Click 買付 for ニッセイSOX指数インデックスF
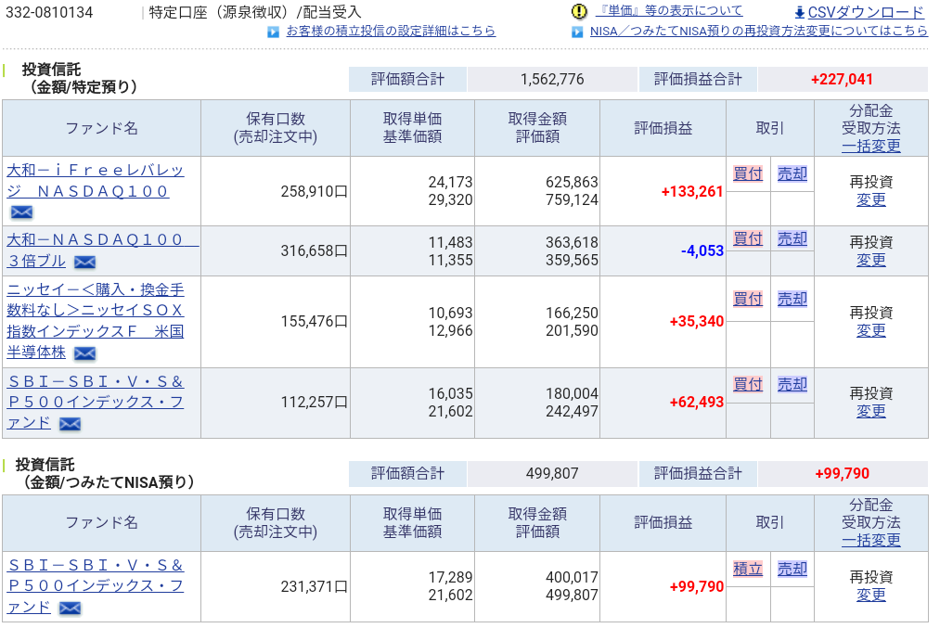 pos(748,299)
